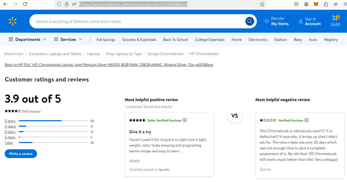Open the Registry nav item
This screenshot has height=182, width=347.
(331, 40)
